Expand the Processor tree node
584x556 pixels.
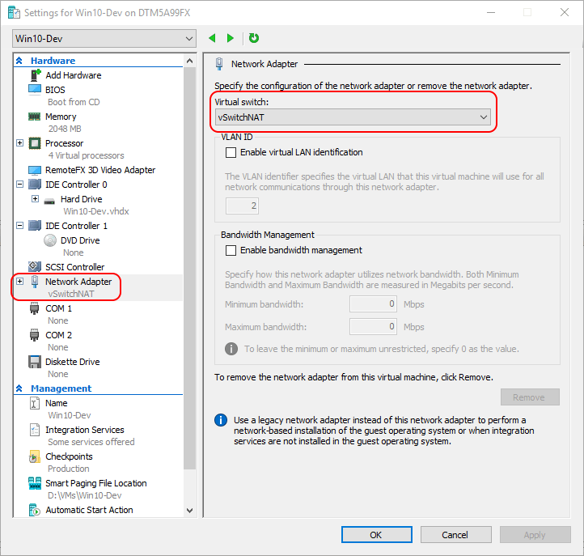click(20, 143)
